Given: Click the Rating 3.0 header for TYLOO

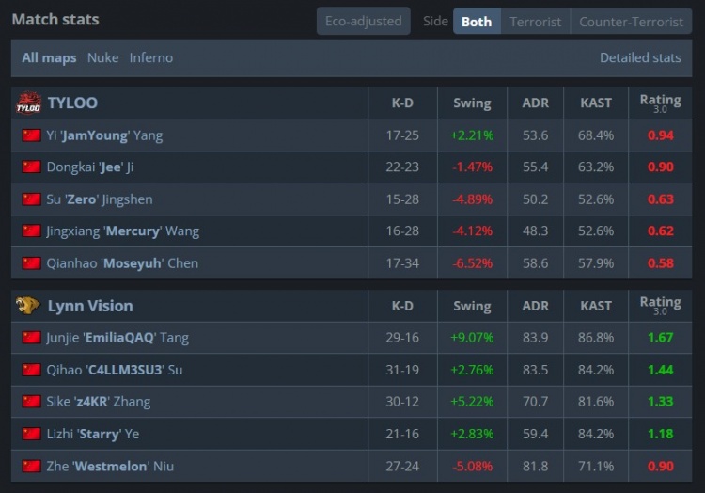Looking at the screenshot, I should [x=660, y=103].
